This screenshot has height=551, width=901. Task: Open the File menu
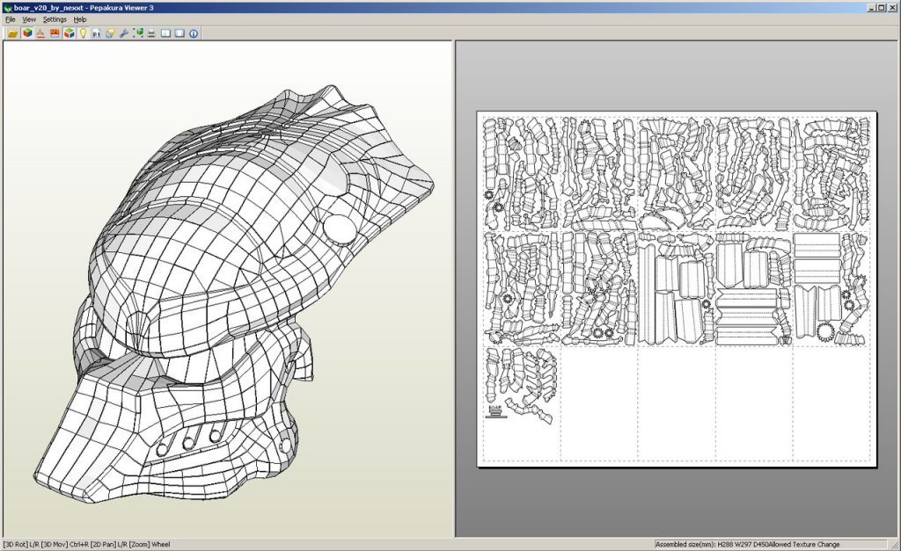[11, 19]
